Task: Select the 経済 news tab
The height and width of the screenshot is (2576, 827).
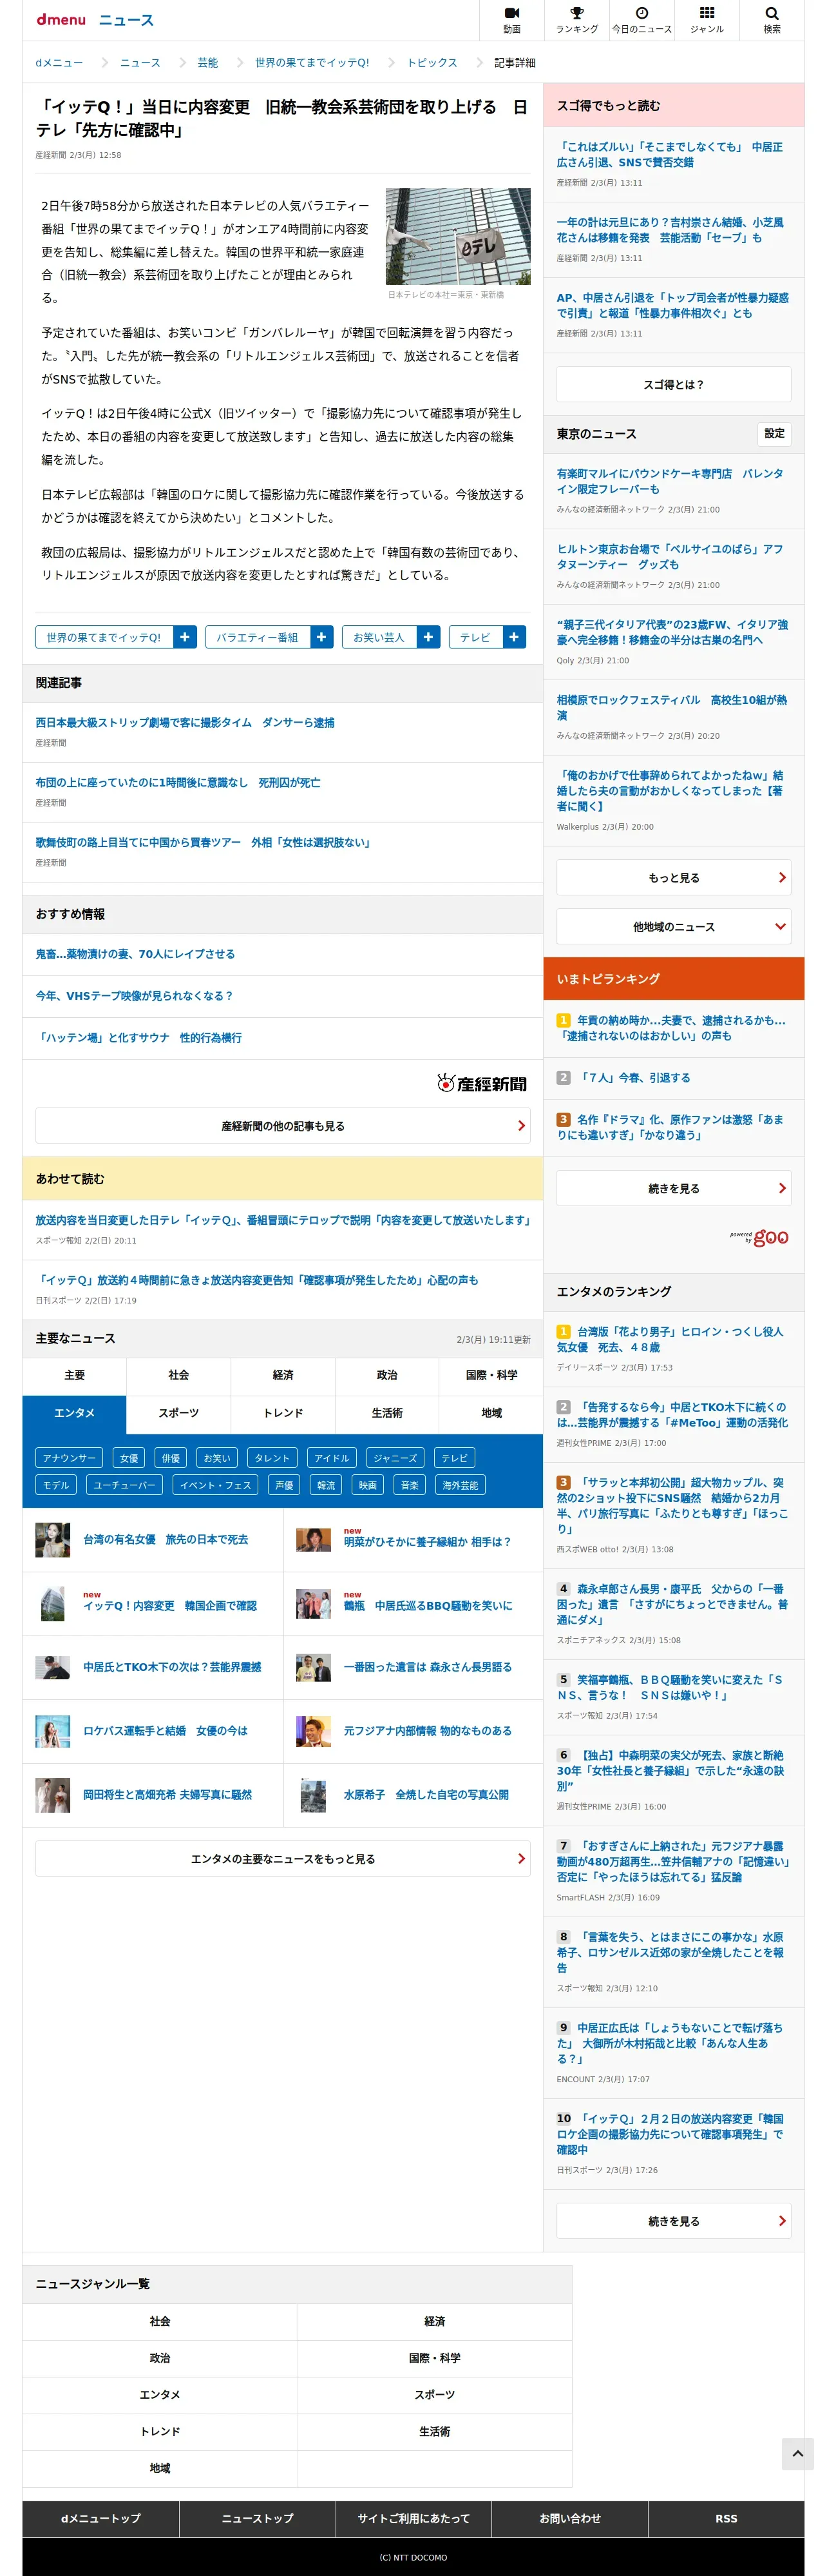Action: pyautogui.click(x=283, y=1376)
